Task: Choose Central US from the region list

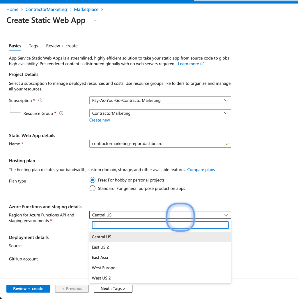Action: pos(160,237)
